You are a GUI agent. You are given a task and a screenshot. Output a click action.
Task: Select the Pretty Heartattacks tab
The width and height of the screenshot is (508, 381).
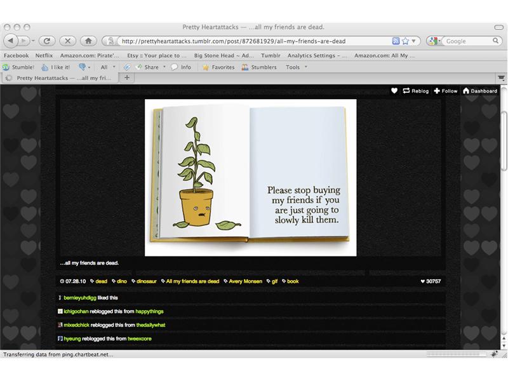point(60,77)
